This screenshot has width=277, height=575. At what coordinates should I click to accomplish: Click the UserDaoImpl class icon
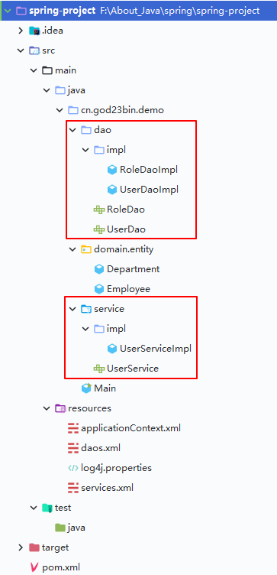pyautogui.click(x=112, y=189)
